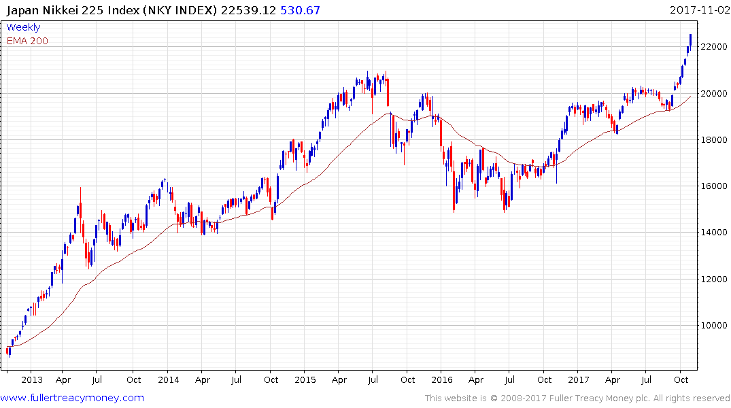Select the last price value 22539.12

pos(248,10)
